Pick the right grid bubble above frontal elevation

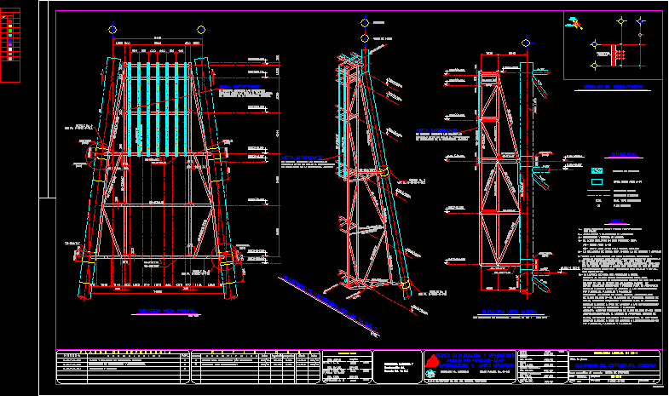201,30
